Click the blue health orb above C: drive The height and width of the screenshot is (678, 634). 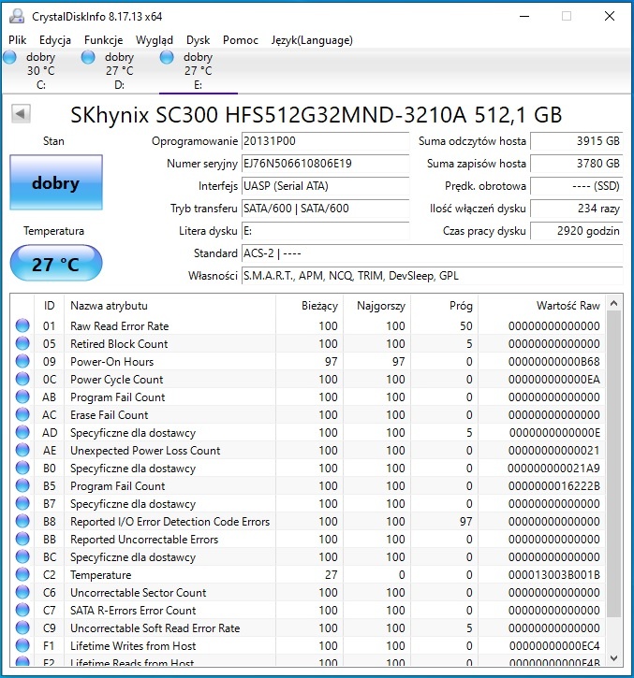point(9,57)
